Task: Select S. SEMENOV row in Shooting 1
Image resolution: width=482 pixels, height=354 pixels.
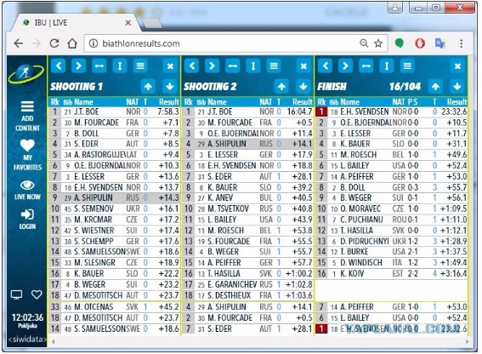Action: (114, 209)
